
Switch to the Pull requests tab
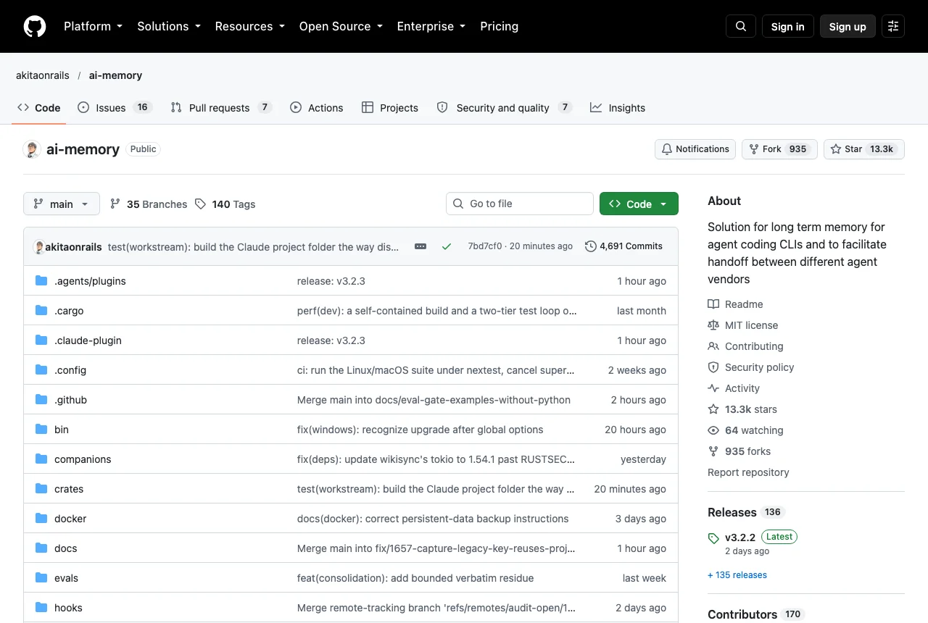tap(221, 108)
